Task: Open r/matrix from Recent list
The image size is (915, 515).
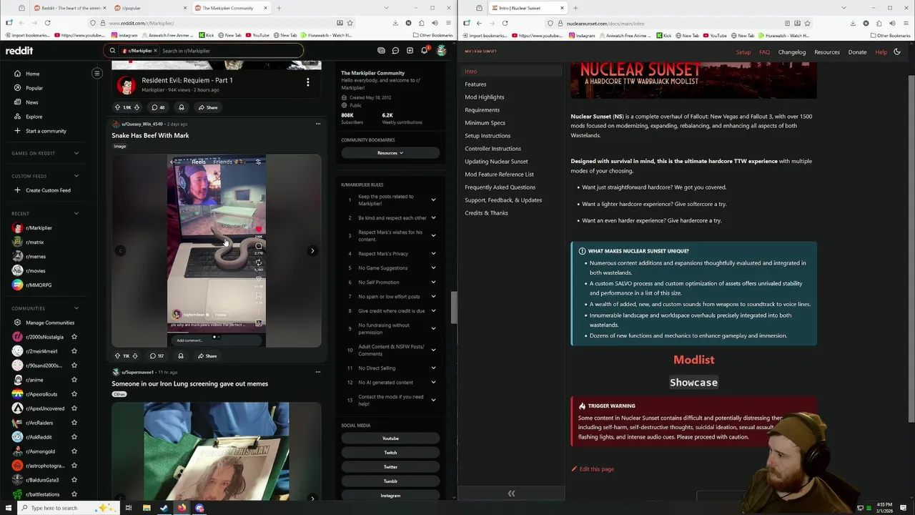Action: pyautogui.click(x=35, y=242)
